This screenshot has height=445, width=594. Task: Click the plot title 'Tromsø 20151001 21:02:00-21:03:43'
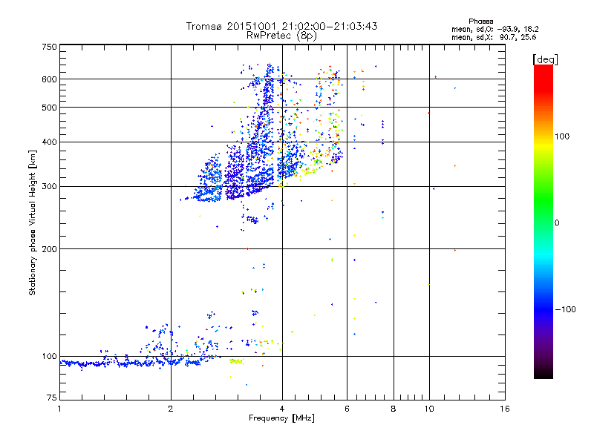281,26
